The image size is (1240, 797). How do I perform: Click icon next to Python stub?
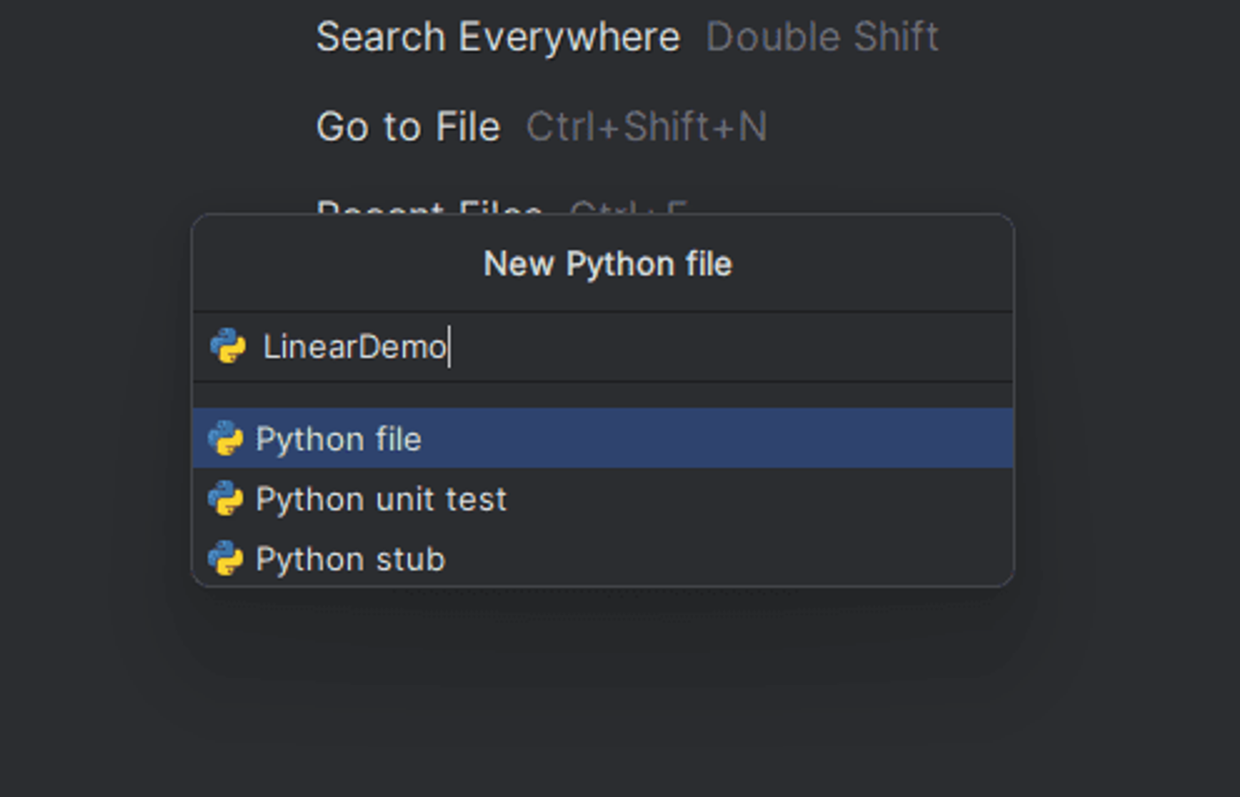click(x=225, y=559)
